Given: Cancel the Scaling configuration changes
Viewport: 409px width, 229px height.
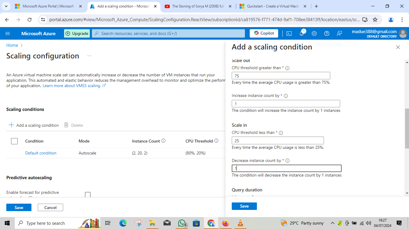Looking at the screenshot, I should pos(50,208).
